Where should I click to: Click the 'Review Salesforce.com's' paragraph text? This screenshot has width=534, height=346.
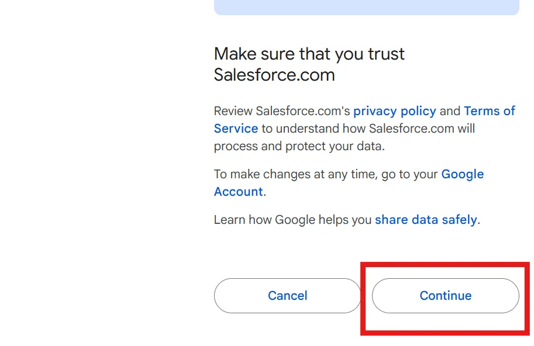(282, 111)
